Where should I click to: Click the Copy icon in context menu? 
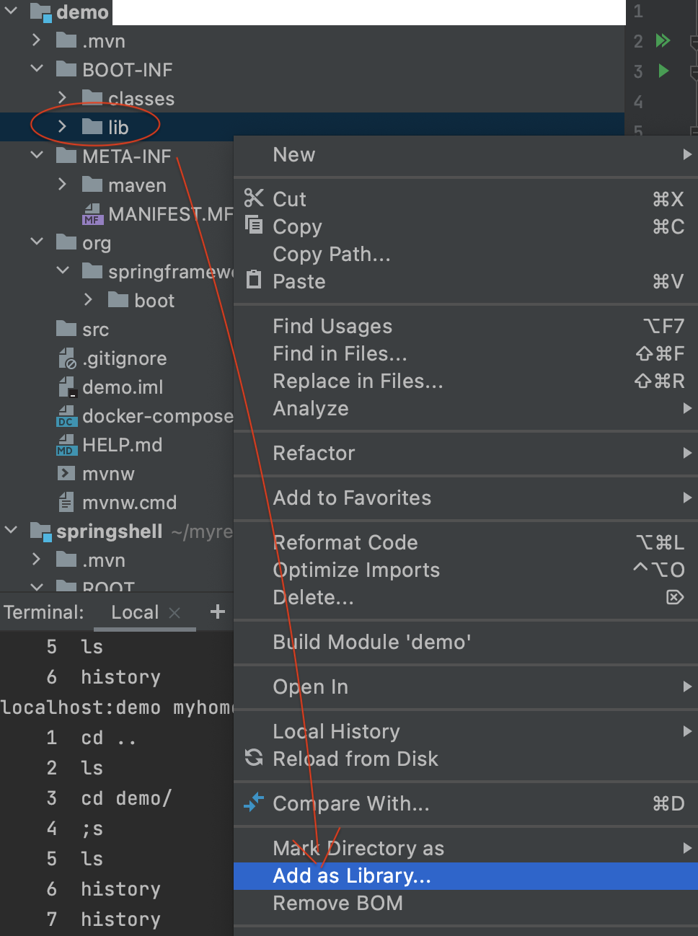254,225
